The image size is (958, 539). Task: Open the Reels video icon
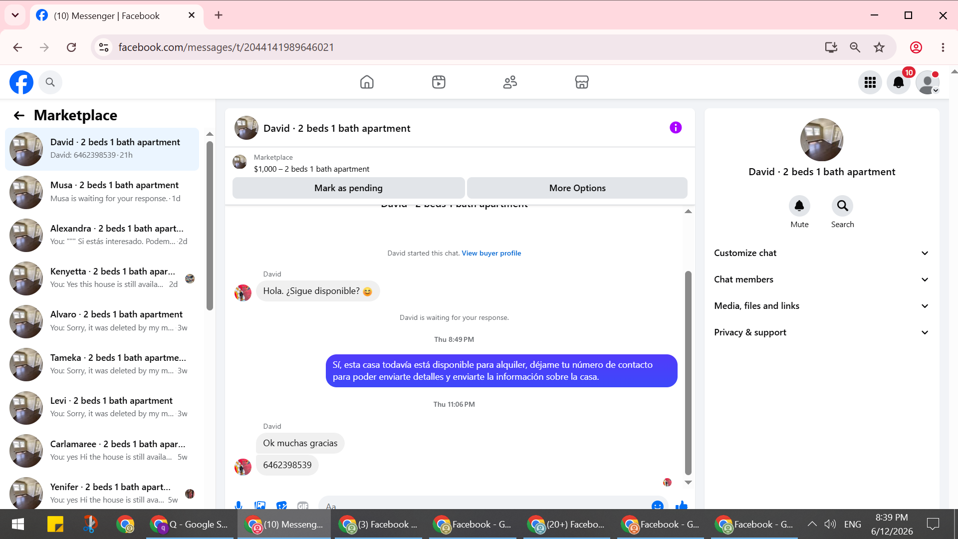click(x=439, y=82)
